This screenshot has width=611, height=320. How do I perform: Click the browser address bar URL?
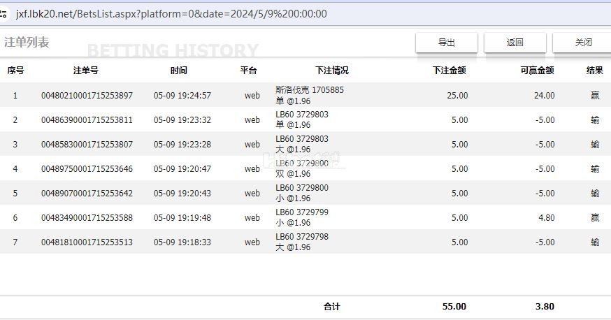[171, 14]
